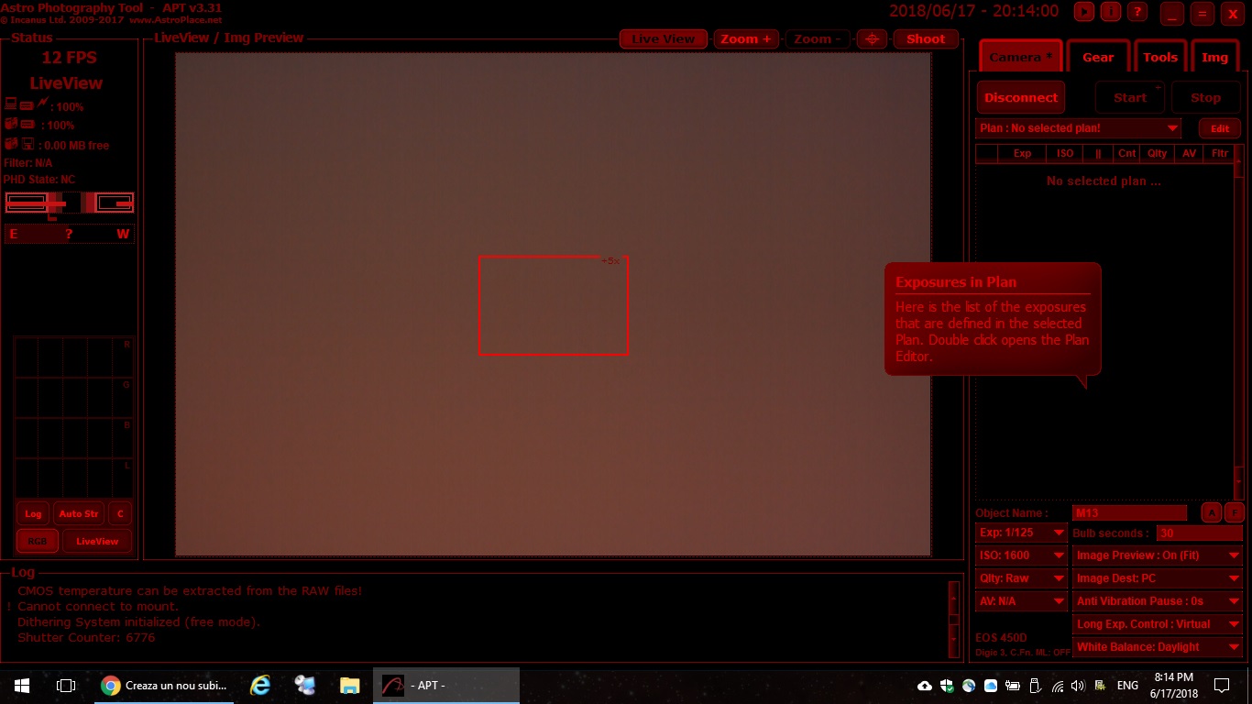Open the question mark help button

tap(1137, 12)
